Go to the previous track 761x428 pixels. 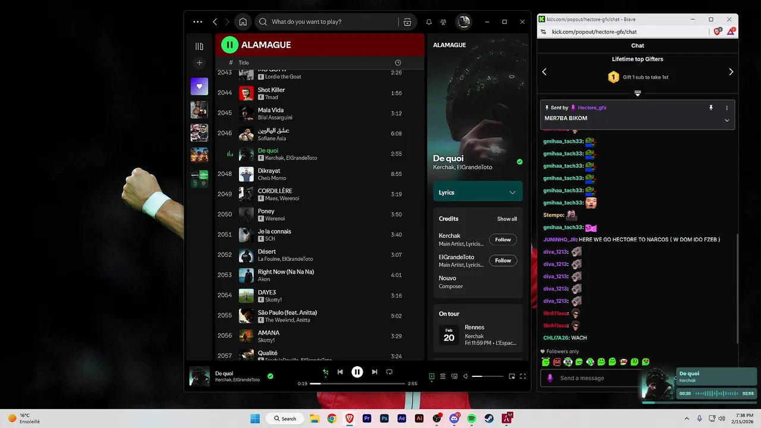coord(340,372)
